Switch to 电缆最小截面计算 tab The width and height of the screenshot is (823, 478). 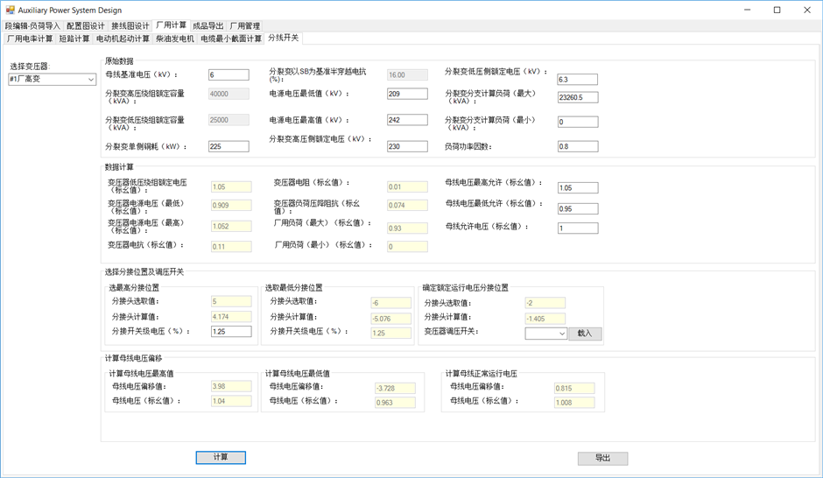pos(231,39)
